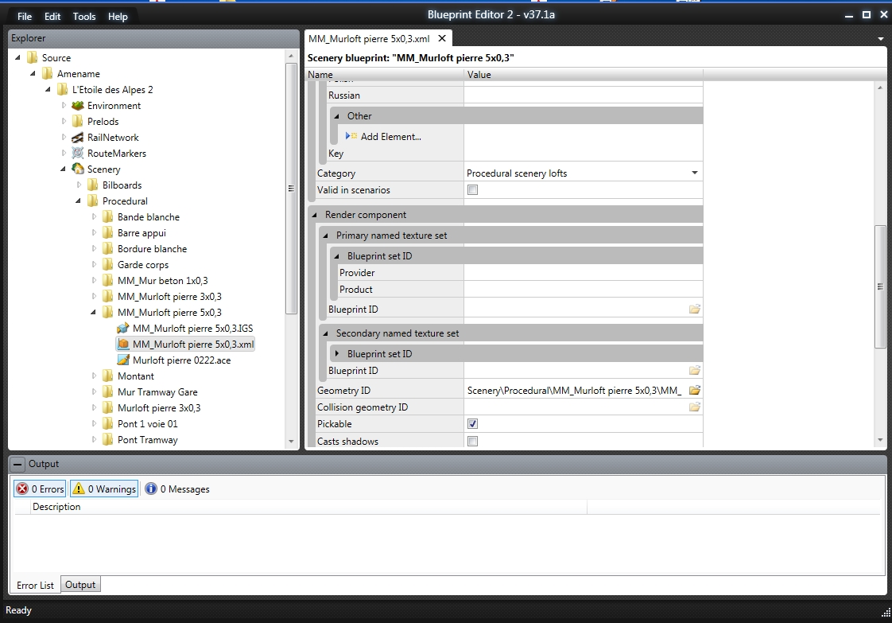
Task: Click the MM_Murloft pierre 5x0,3.xml file icon
Action: click(123, 344)
